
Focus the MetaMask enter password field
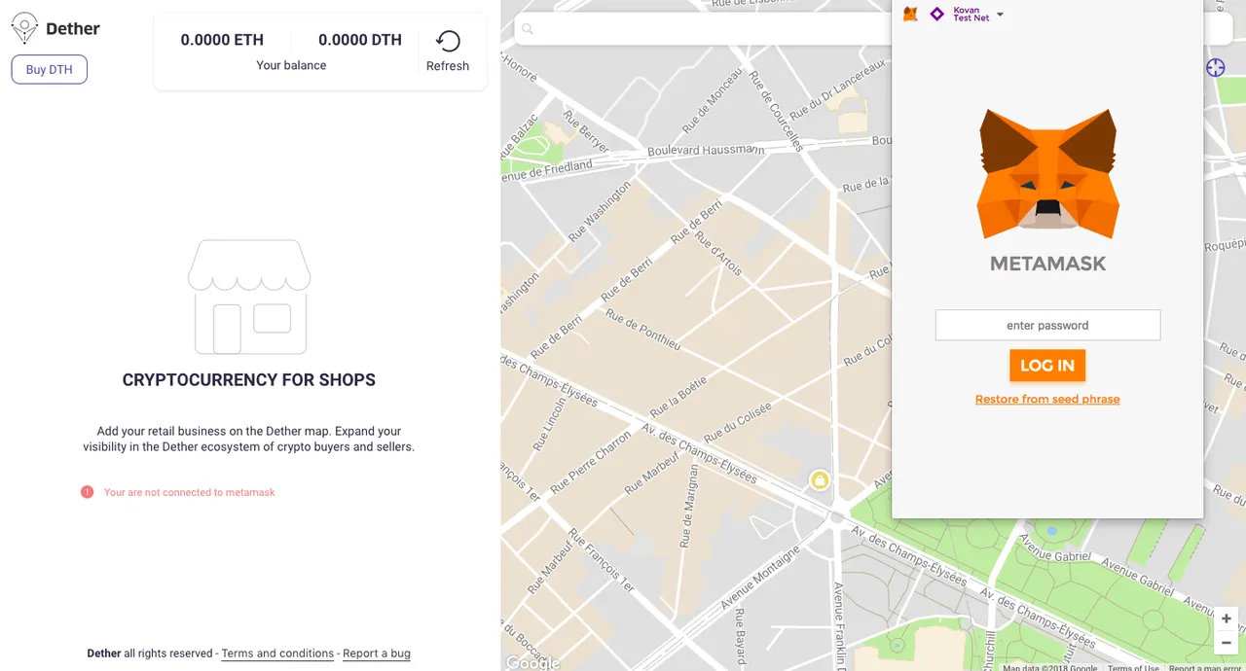(1047, 325)
